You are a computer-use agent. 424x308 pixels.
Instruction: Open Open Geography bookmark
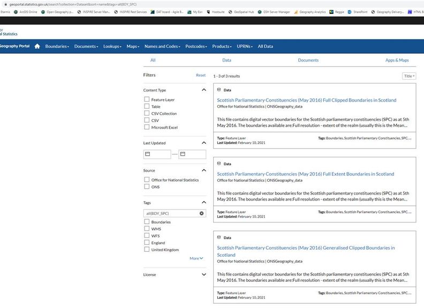coord(57,12)
